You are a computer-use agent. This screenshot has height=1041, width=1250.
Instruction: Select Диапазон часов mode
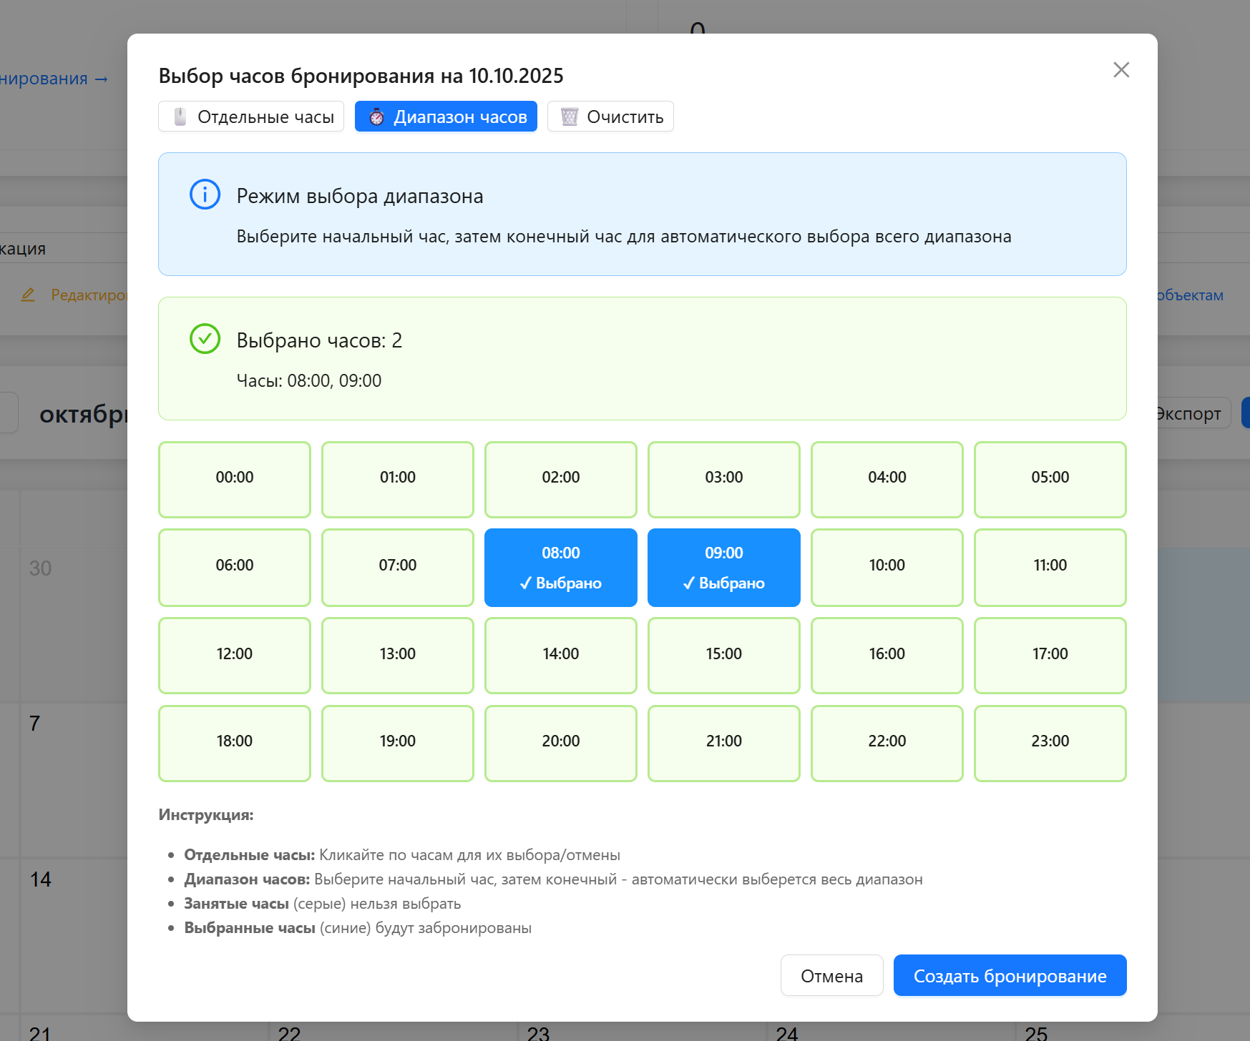[446, 117]
